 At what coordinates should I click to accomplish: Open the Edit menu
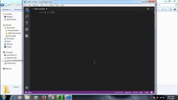click(29, 5)
